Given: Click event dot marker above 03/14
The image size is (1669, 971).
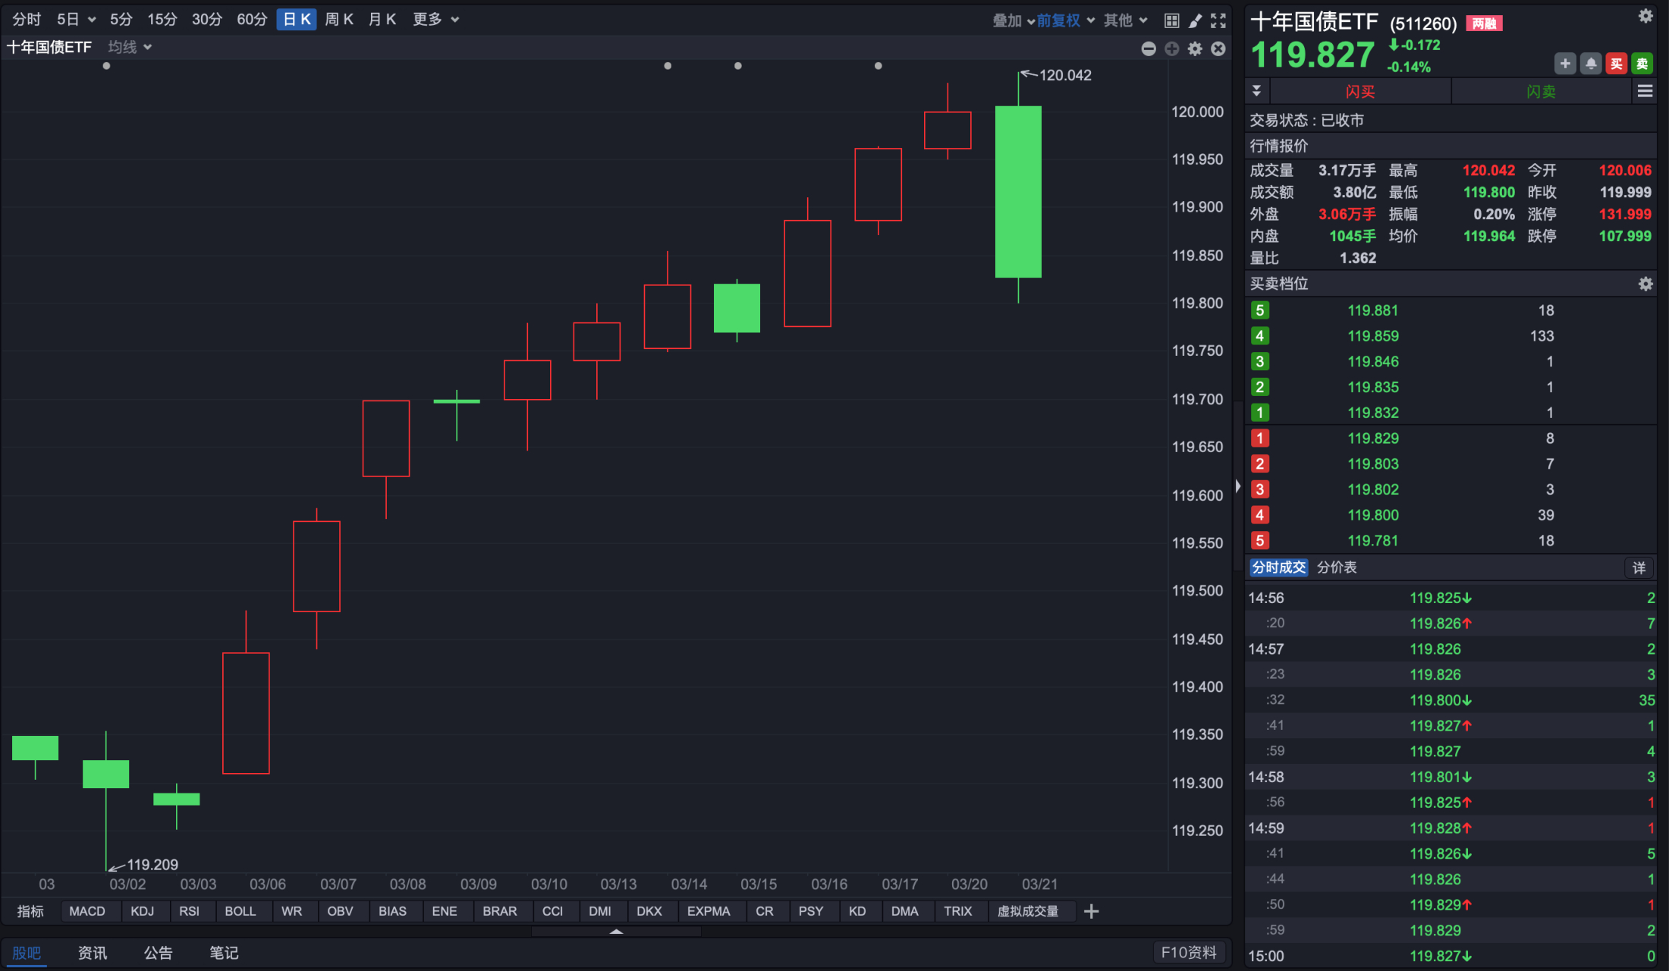Looking at the screenshot, I should (x=668, y=66).
